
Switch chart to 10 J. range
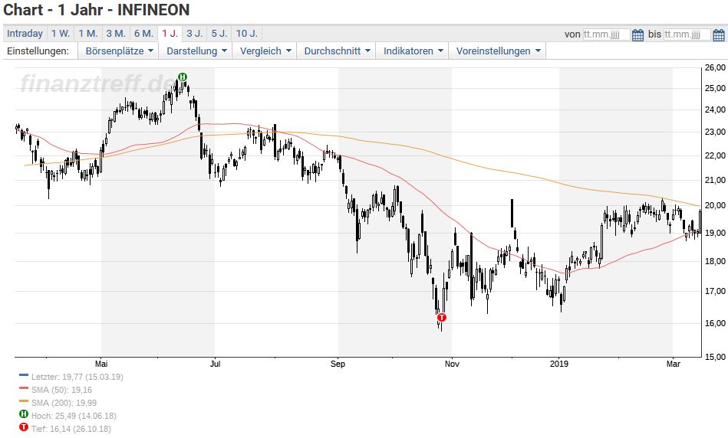[x=246, y=34]
